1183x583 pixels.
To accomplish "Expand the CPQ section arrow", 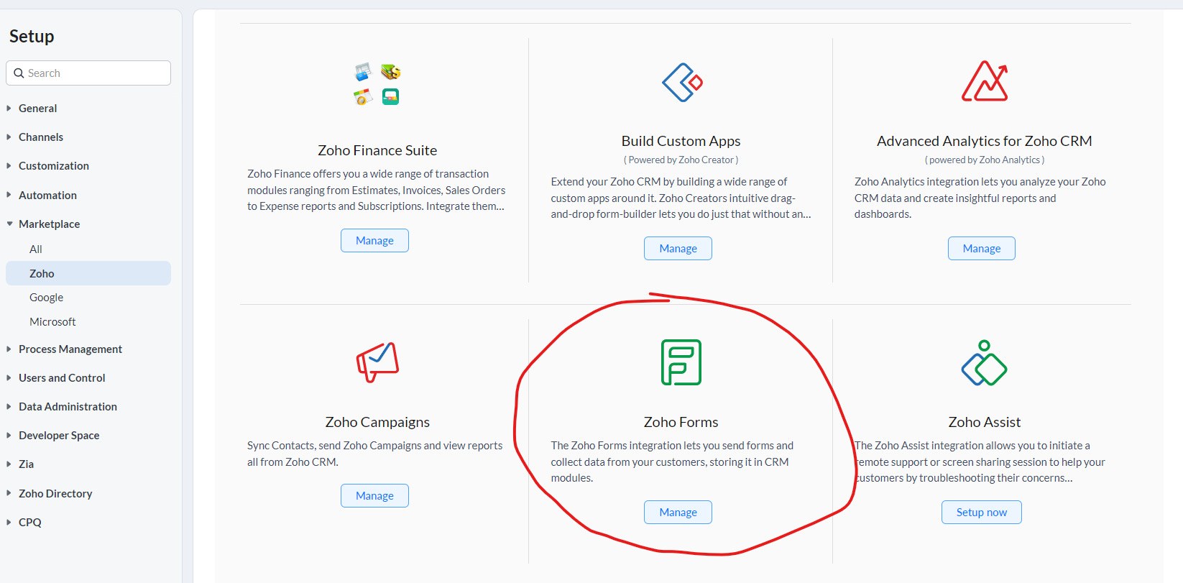I will 9,523.
